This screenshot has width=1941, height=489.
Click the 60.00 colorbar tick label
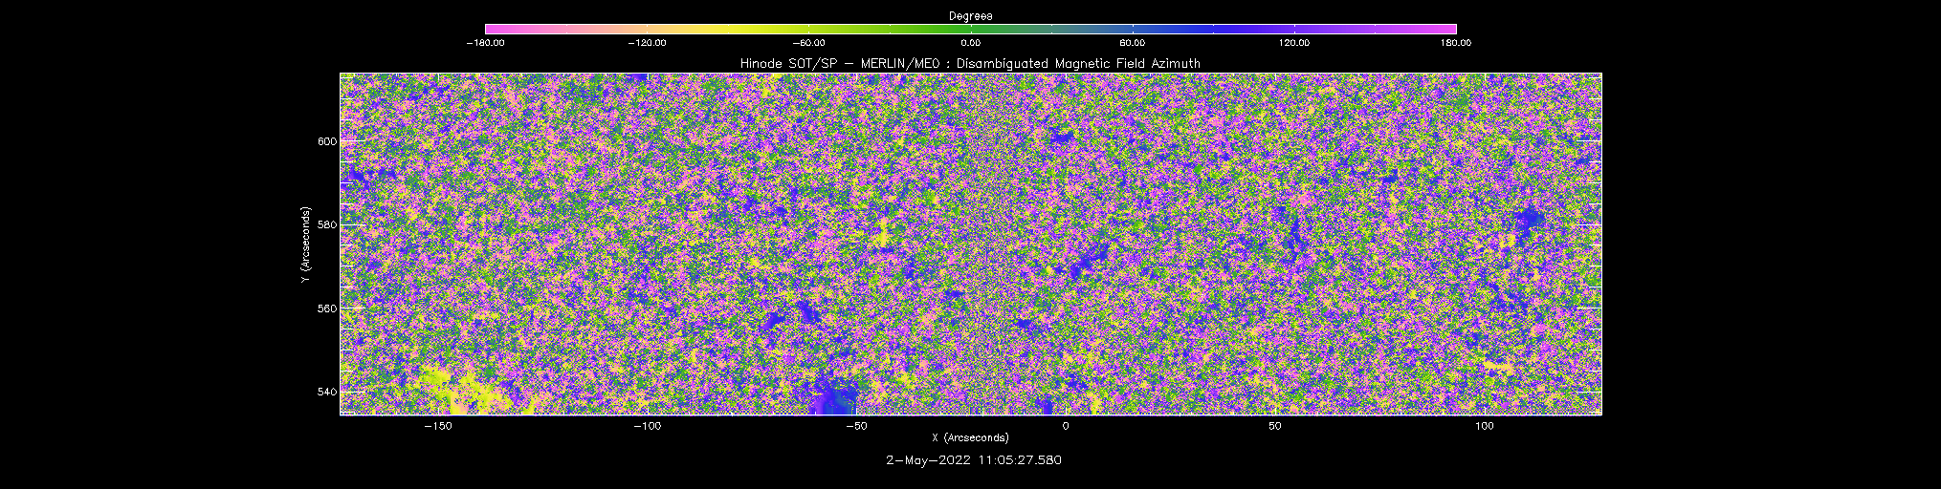point(1132,43)
